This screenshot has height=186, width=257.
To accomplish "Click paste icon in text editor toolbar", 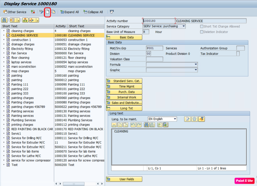I will pyautogui.click(x=125, y=125).
